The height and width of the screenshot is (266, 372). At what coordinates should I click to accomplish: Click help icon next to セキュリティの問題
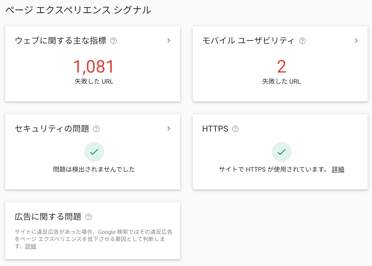(x=96, y=129)
